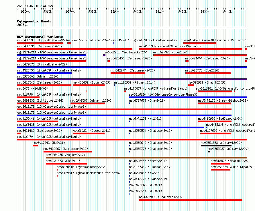The image size is (255, 211).
Task: Click esv3616179 (1000GenomesConsortiumPhase3) label
Action: (52, 113)
